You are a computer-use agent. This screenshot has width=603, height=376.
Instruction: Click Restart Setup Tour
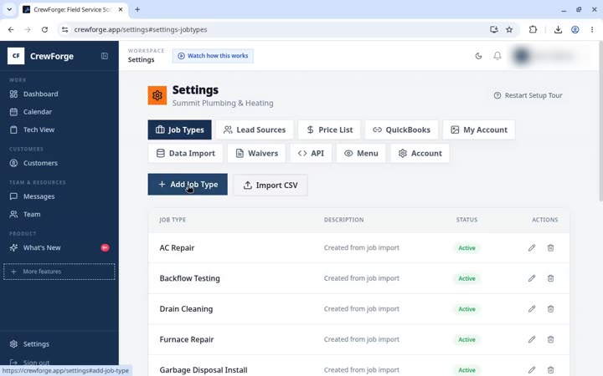[x=528, y=95]
